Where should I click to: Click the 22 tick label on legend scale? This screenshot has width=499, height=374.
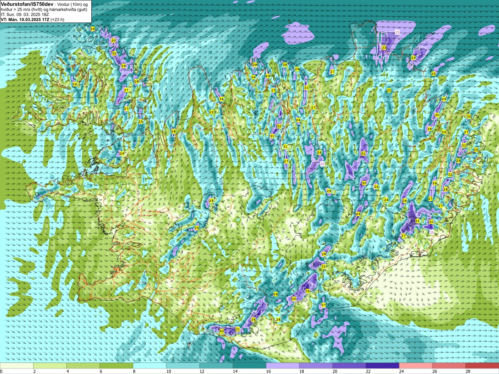click(368, 371)
